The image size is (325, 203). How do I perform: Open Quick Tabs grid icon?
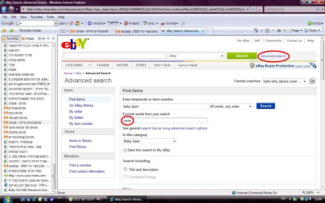pyautogui.click(x=63, y=31)
